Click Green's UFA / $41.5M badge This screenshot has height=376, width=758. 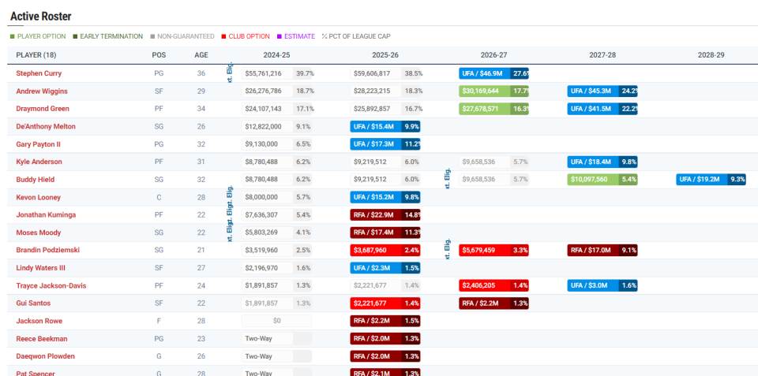602,109
